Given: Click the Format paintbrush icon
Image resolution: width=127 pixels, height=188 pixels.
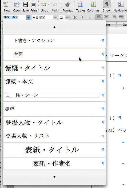Looking at the screenshot, I should pos(68,4).
